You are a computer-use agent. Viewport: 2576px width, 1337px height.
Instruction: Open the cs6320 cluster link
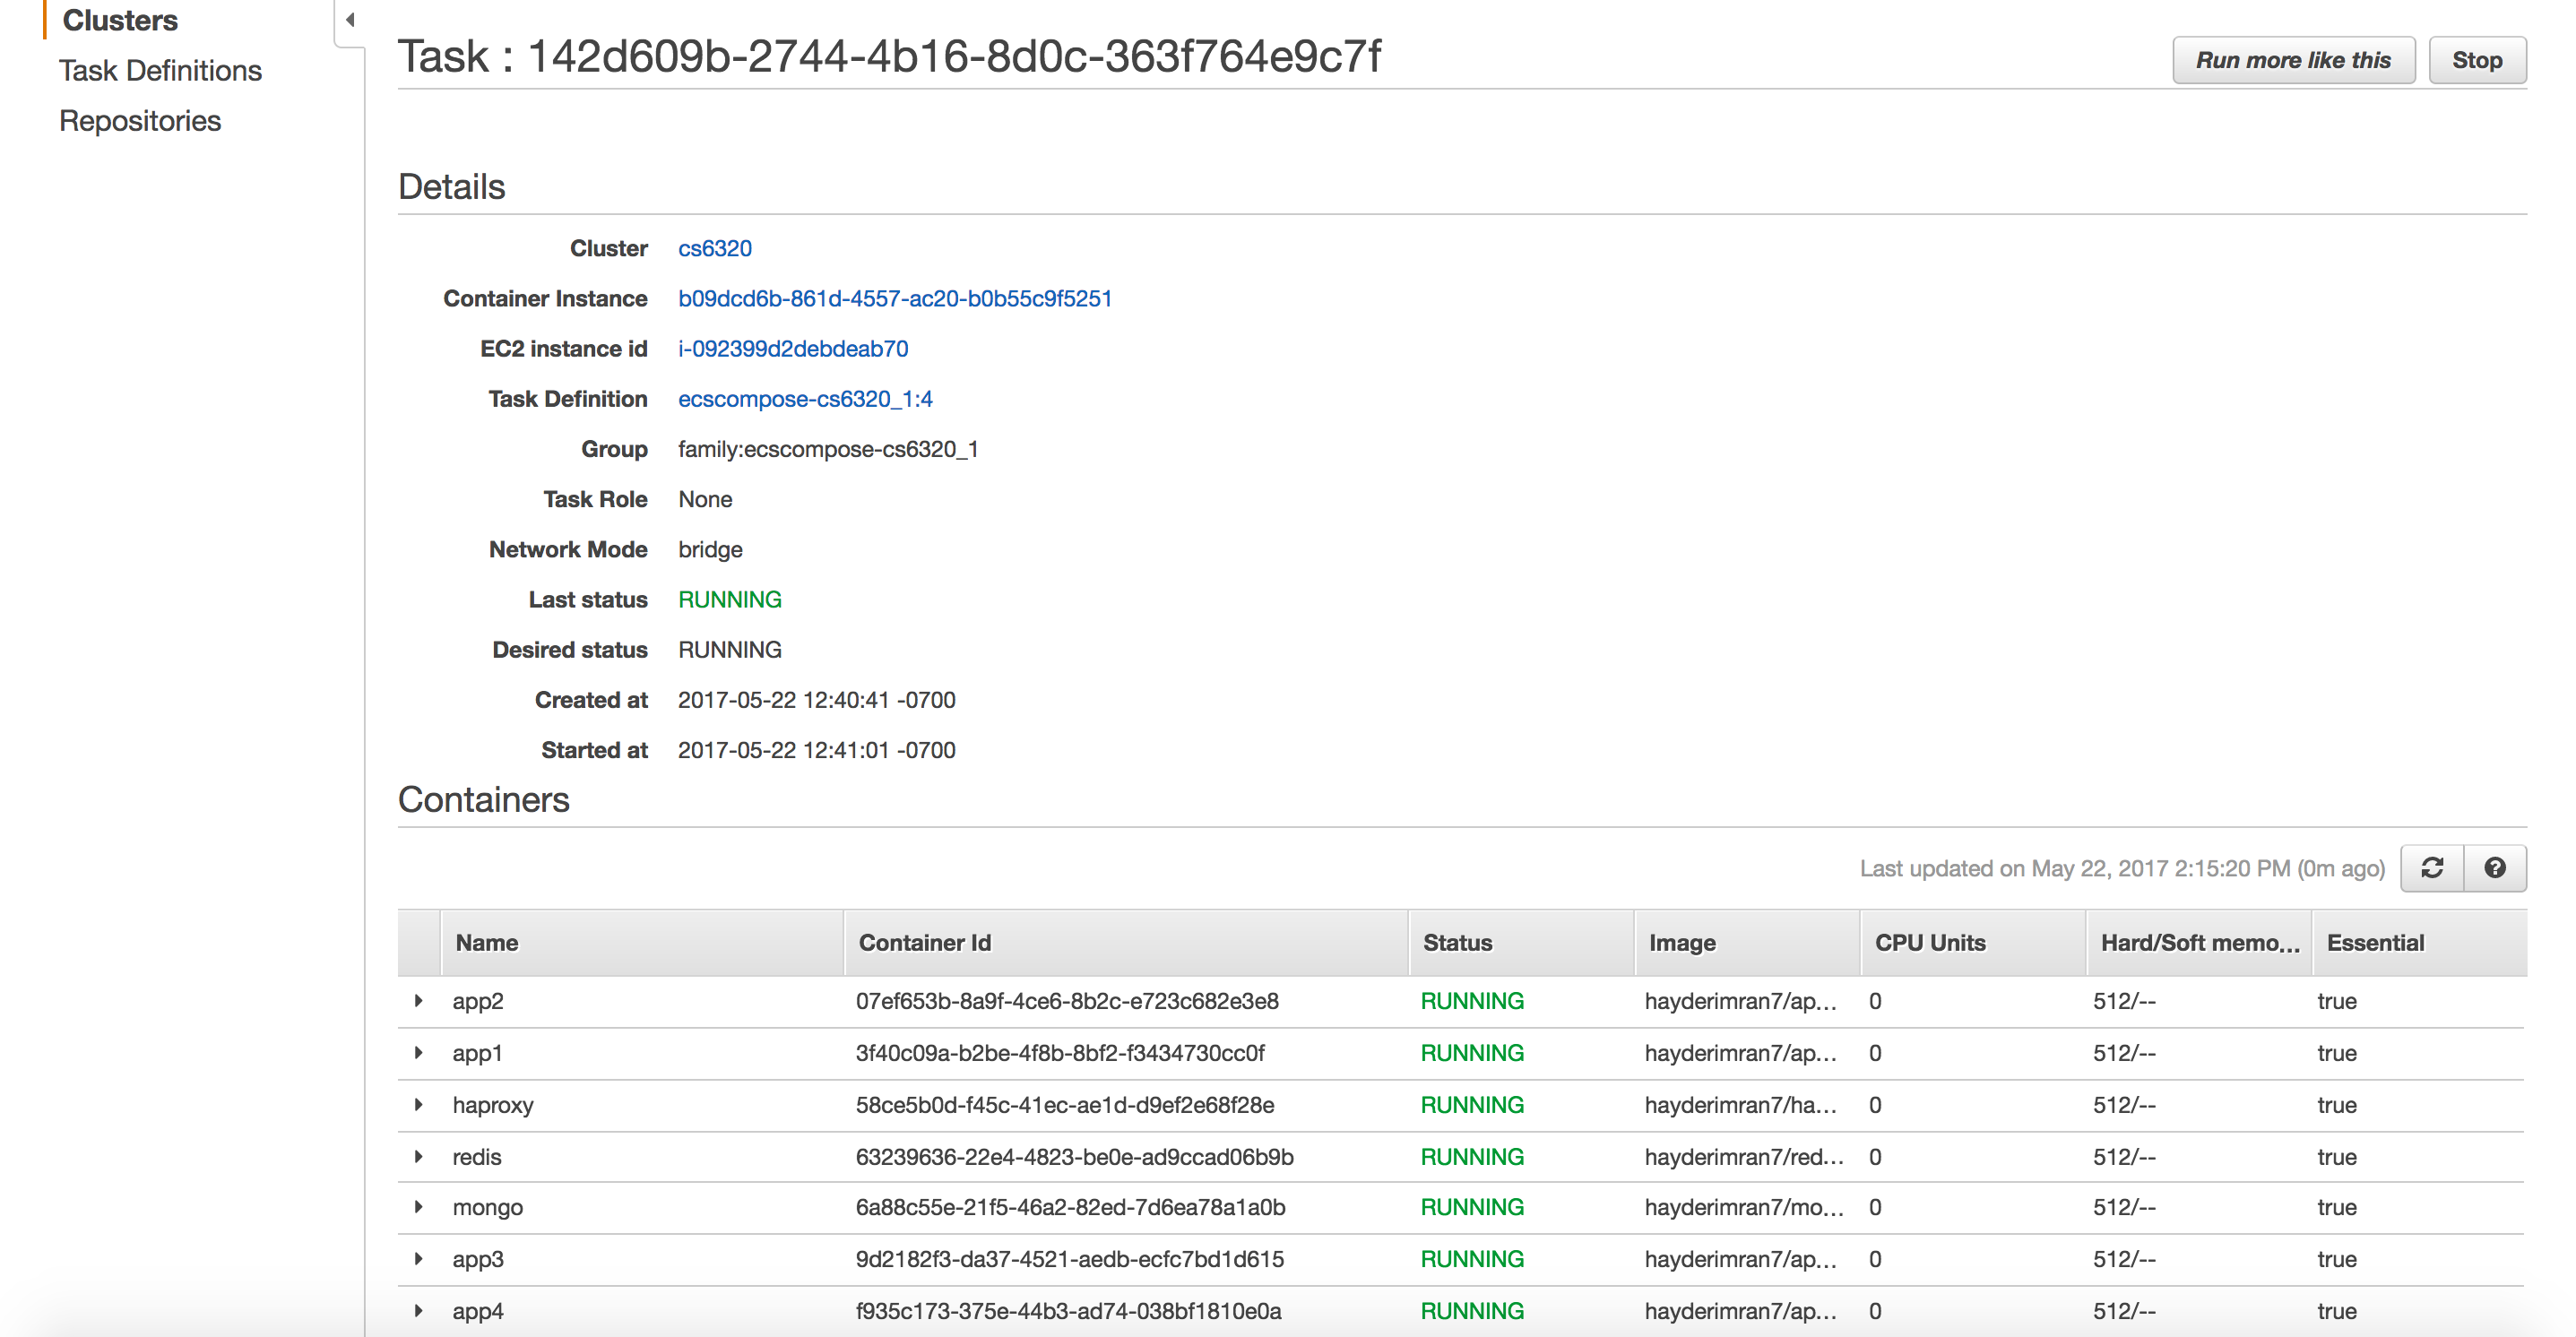point(714,248)
